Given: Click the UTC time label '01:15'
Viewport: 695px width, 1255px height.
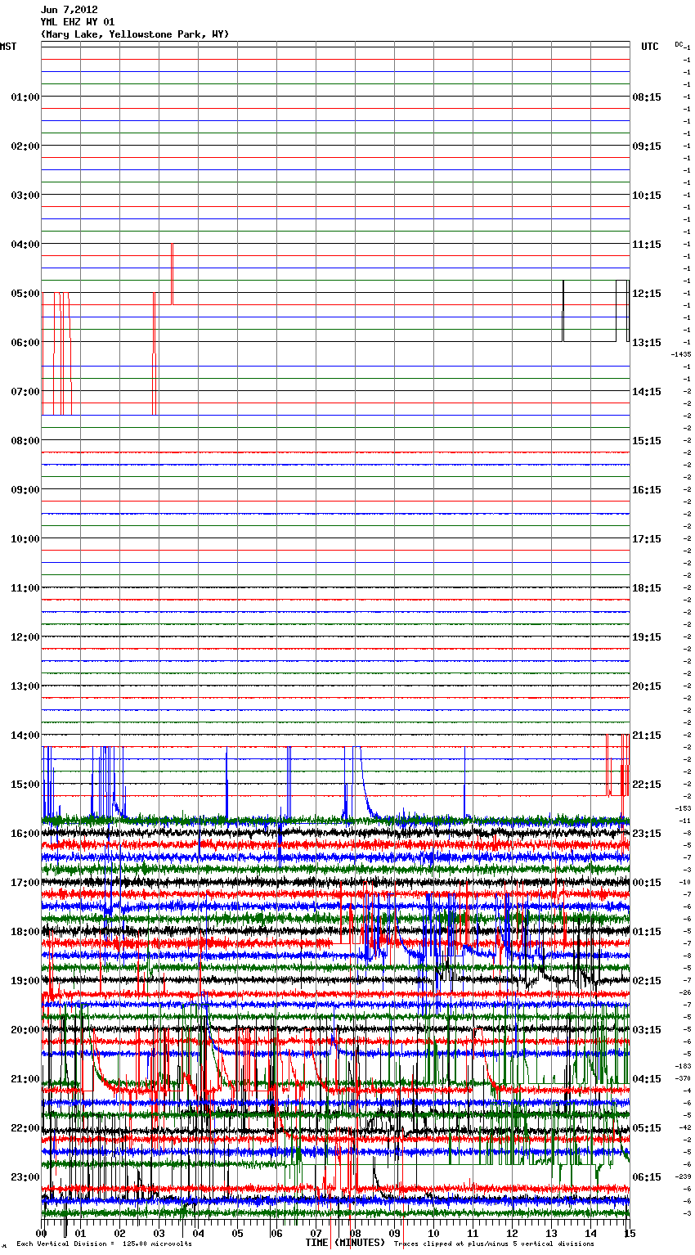Looking at the screenshot, I should coord(647,932).
